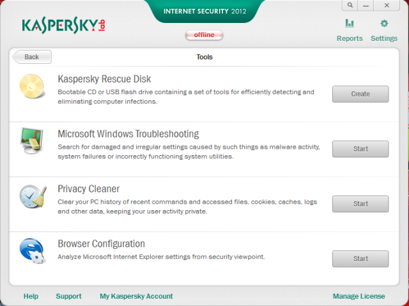Click the Manage License link
The height and width of the screenshot is (306, 409).
359,296
